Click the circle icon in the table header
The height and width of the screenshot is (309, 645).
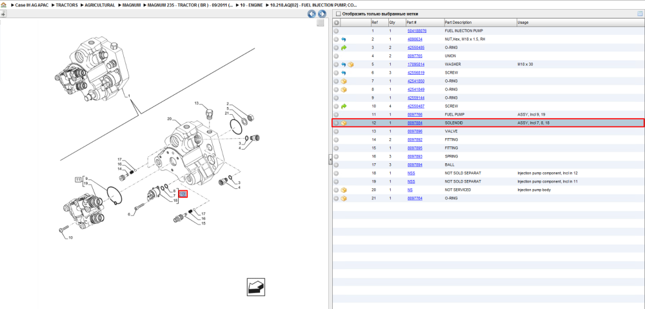tap(336, 22)
